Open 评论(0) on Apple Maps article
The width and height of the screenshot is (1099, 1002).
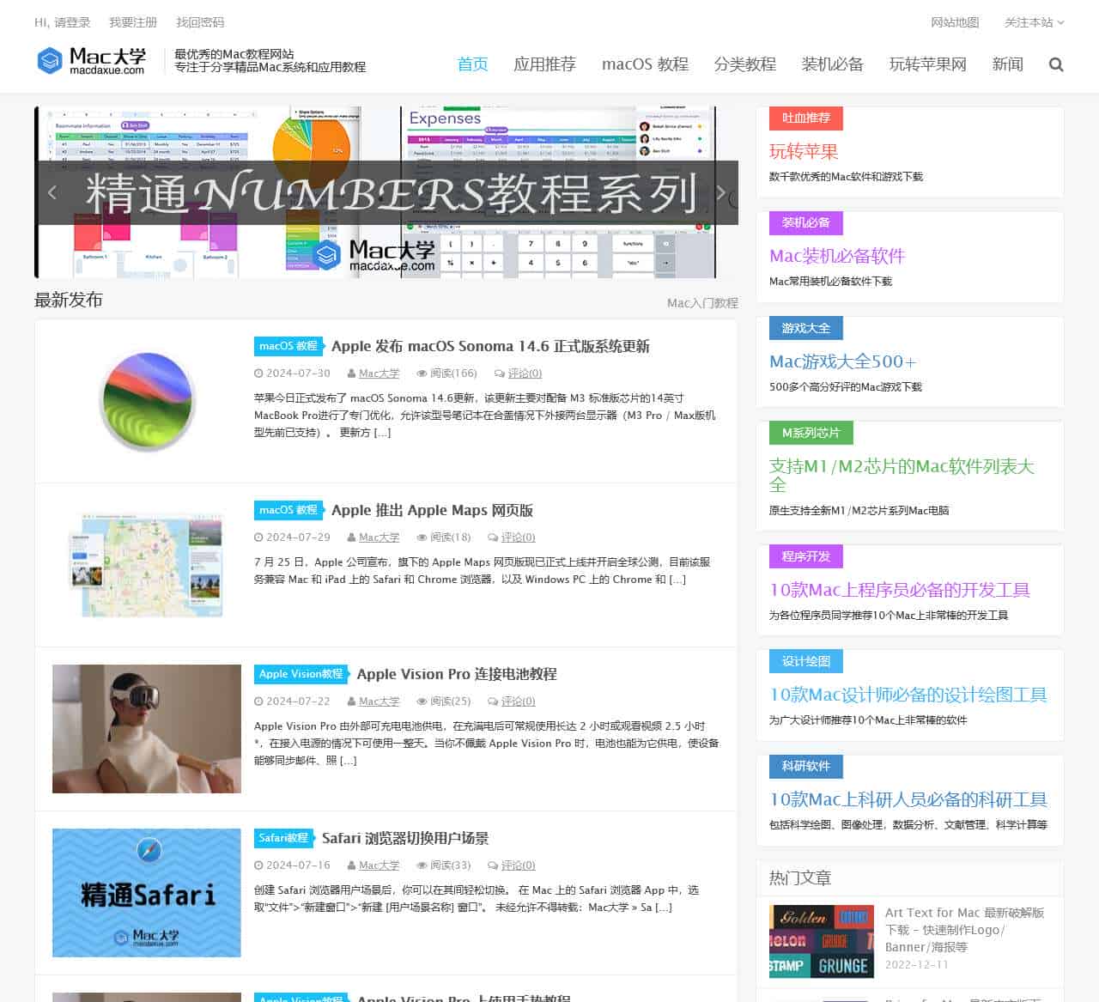518,537
